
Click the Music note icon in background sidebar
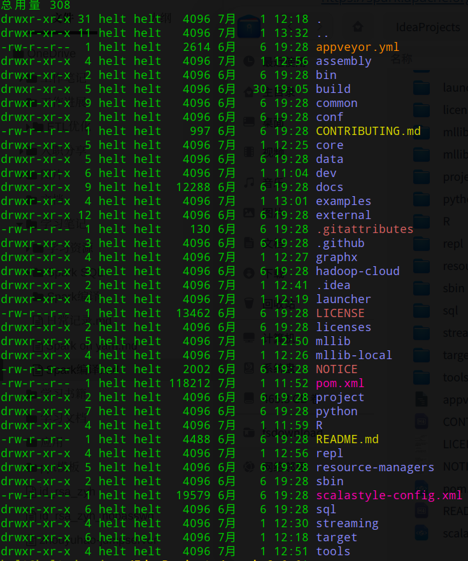click(249, 183)
